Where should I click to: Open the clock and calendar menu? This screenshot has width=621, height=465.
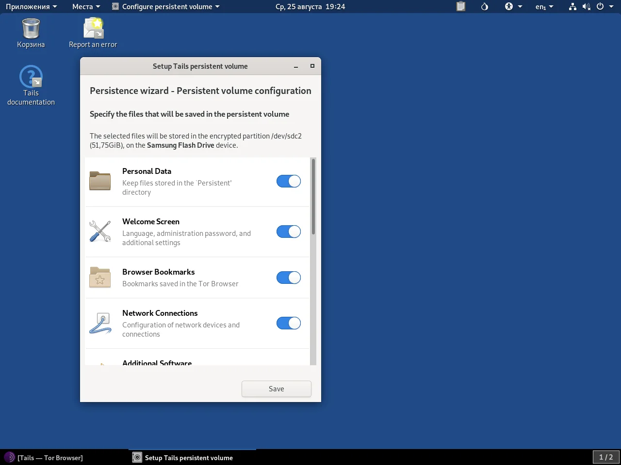(310, 7)
